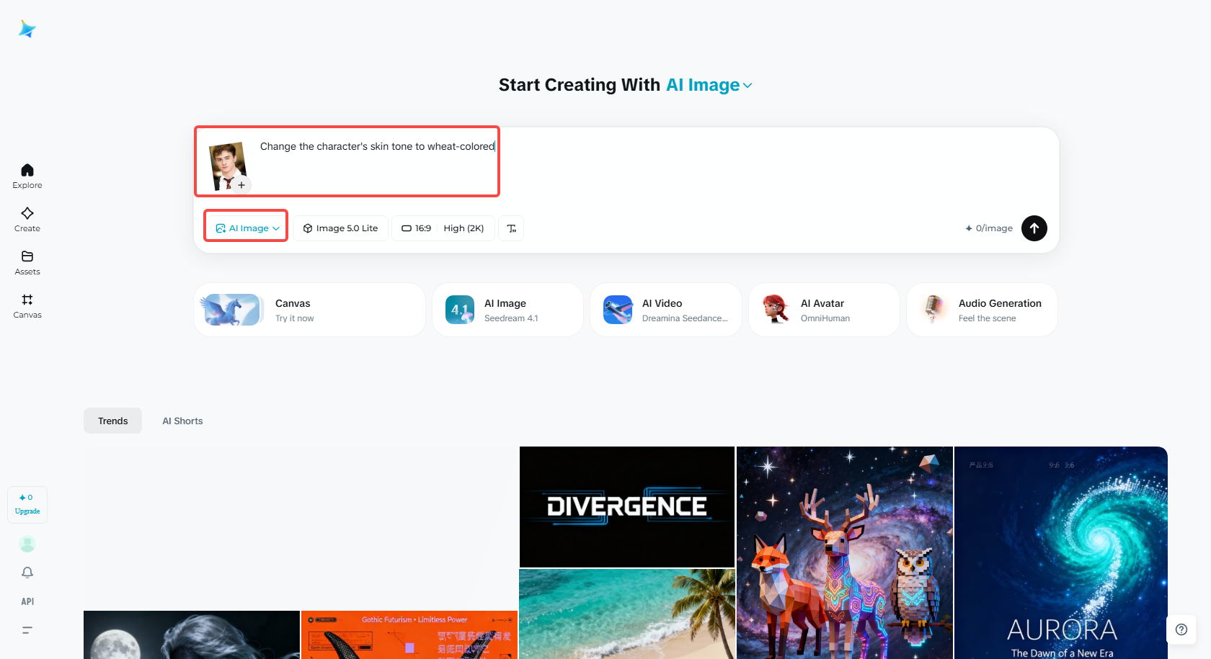The width and height of the screenshot is (1211, 659).
Task: Open the sidebar more-options menu icon
Action: coord(27,630)
